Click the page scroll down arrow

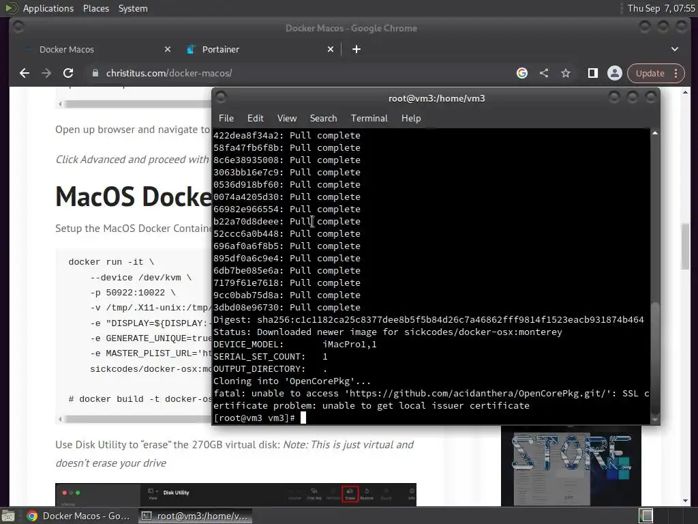[685, 501]
